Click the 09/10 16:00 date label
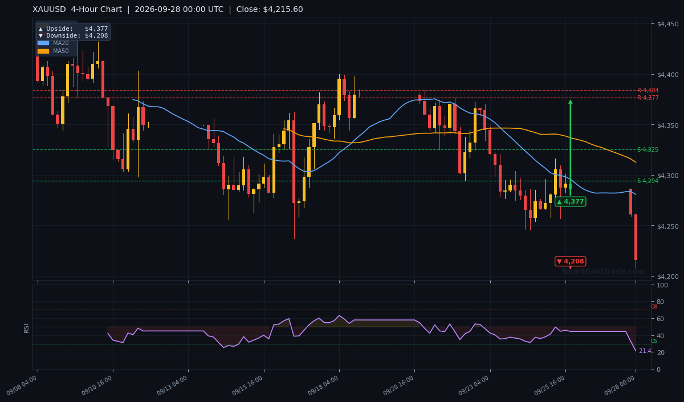Viewport: 684px width, 402px height. [x=96, y=385]
